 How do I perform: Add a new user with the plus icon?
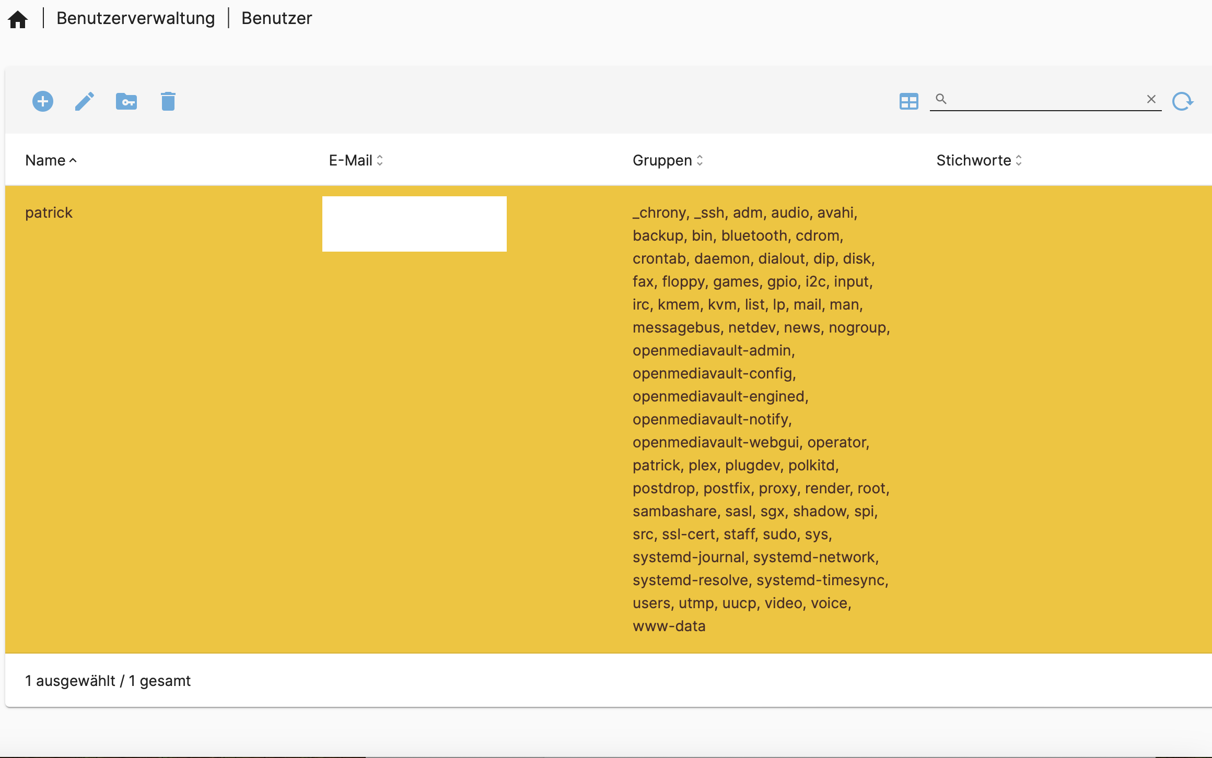tap(43, 101)
